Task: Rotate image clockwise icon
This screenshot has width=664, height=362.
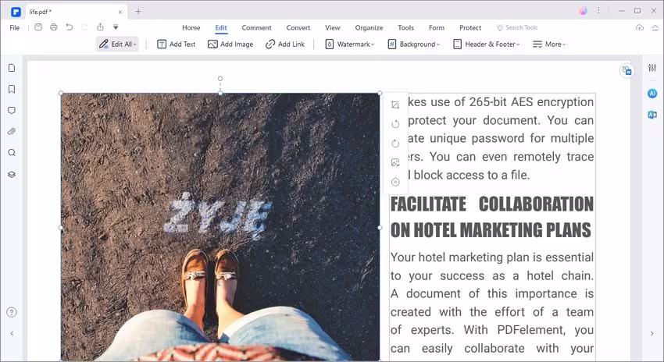Action: coord(395,144)
